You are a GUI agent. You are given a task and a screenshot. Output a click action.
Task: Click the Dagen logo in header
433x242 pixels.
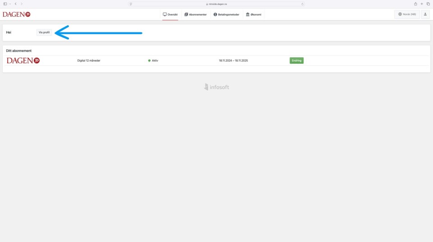[16, 14]
